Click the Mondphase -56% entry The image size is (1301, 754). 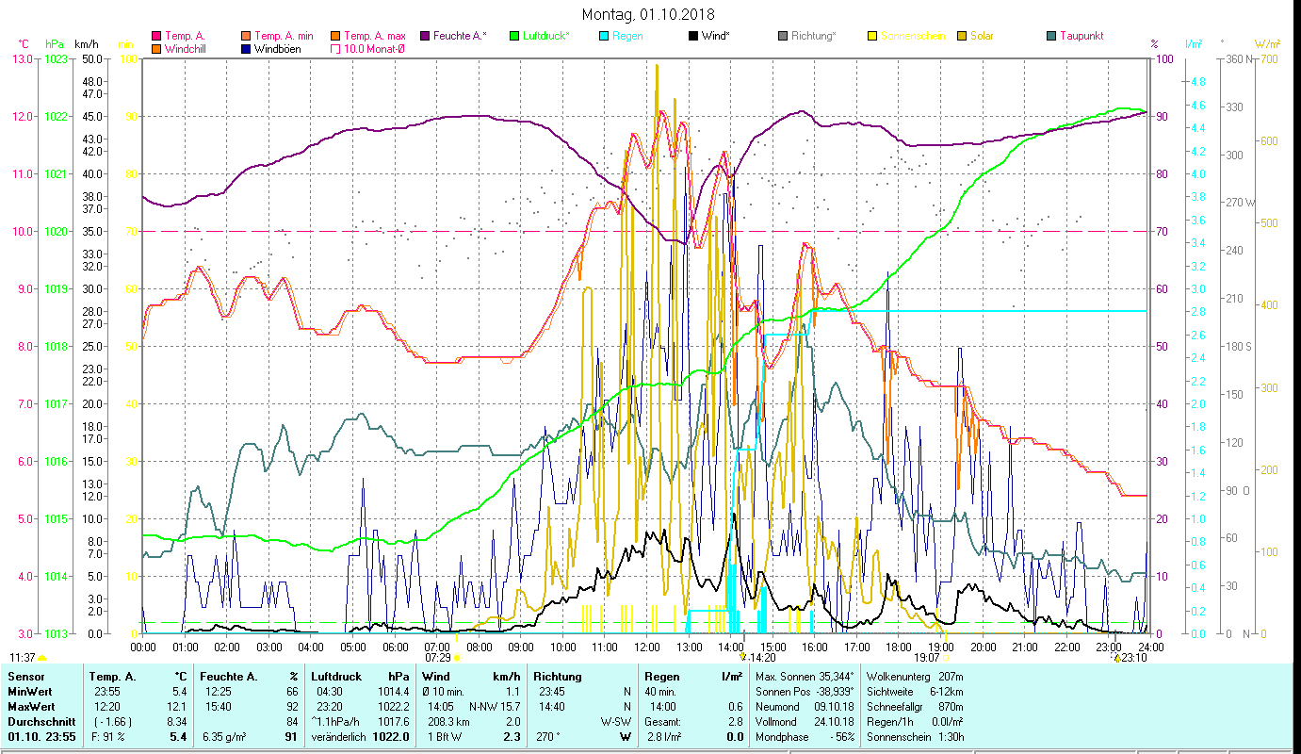click(x=805, y=736)
